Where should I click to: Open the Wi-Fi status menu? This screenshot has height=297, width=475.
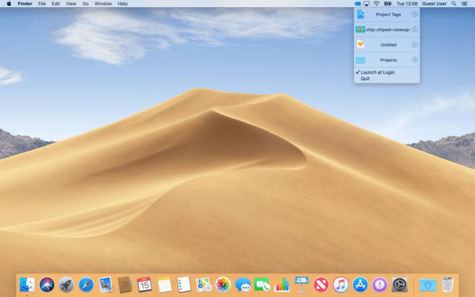(x=376, y=4)
